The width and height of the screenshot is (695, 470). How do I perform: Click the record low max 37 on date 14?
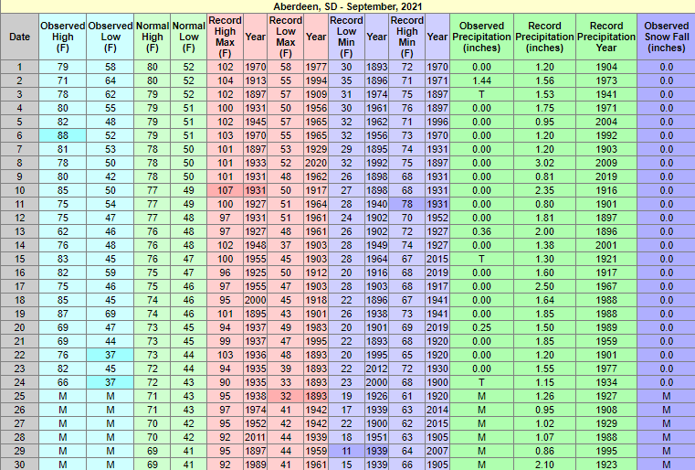pyautogui.click(x=286, y=246)
